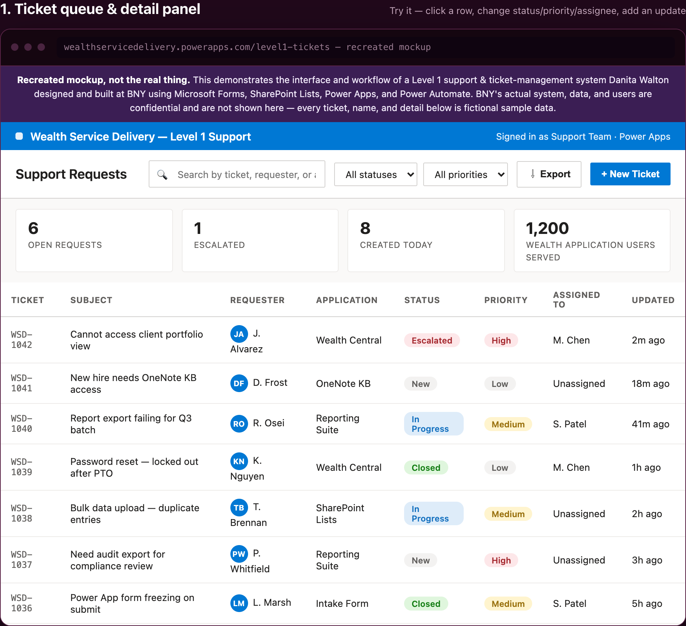Click 'SharePoint Lists' application cell

[340, 513]
